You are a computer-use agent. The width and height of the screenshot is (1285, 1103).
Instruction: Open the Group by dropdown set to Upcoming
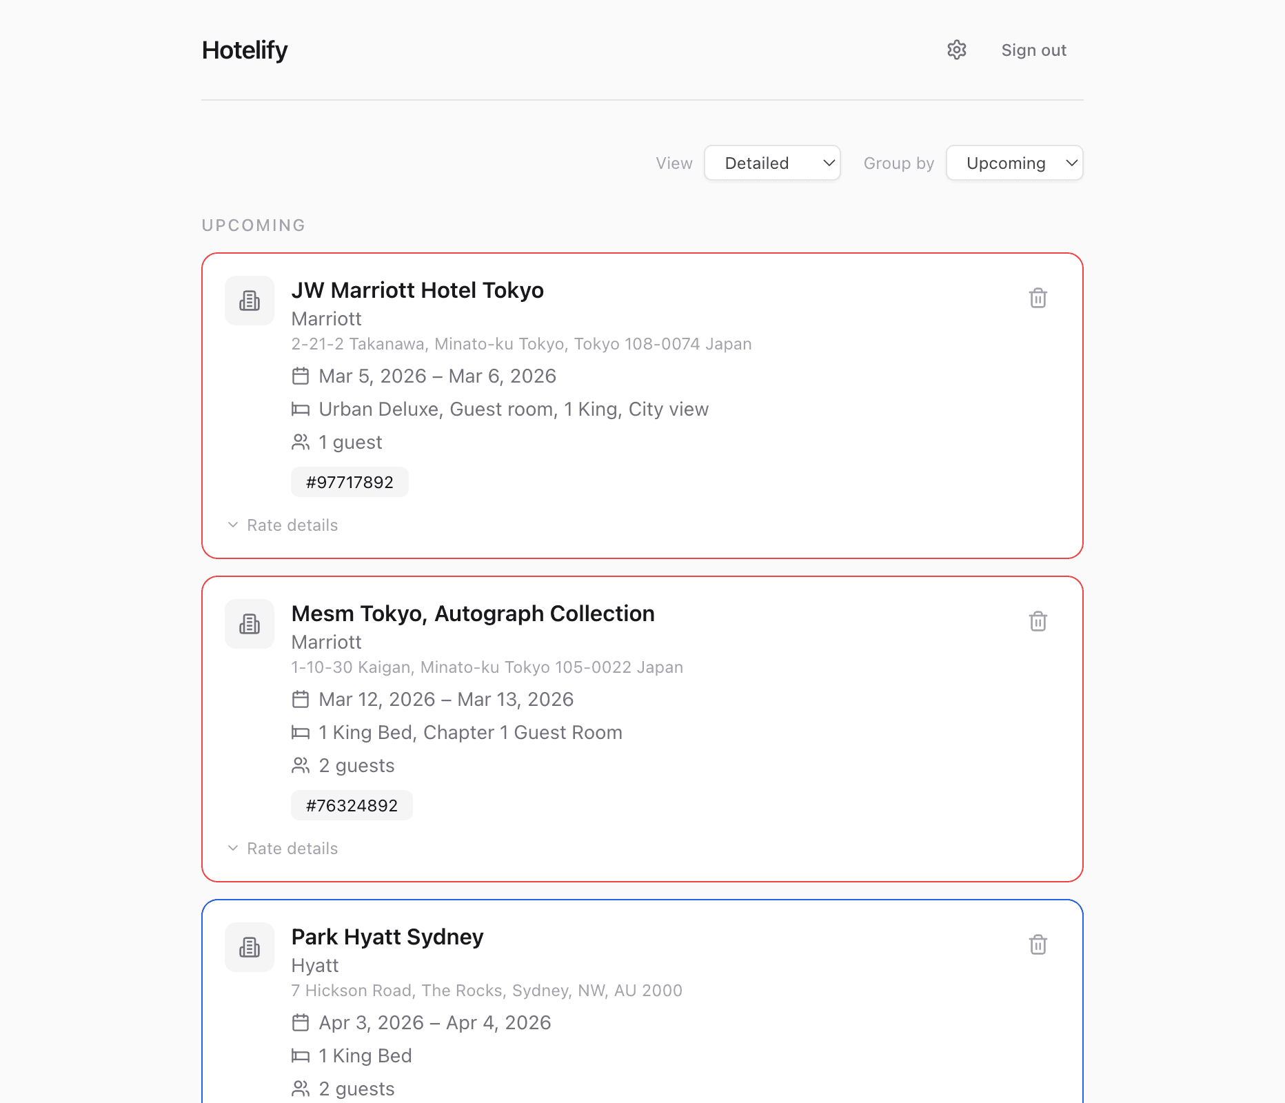tap(1014, 163)
